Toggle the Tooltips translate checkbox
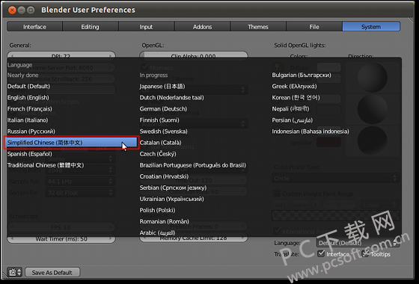Screen dimensions: 419x284 pyautogui.click(x=365, y=253)
